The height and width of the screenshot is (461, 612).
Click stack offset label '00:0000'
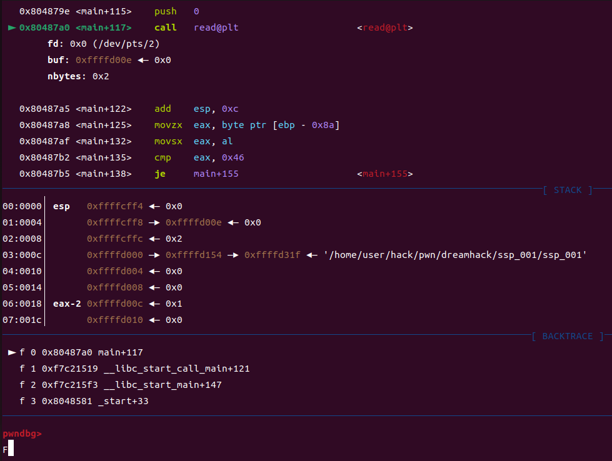click(22, 206)
